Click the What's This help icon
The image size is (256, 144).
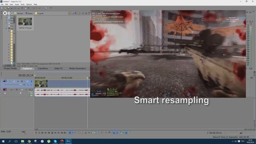point(50,8)
